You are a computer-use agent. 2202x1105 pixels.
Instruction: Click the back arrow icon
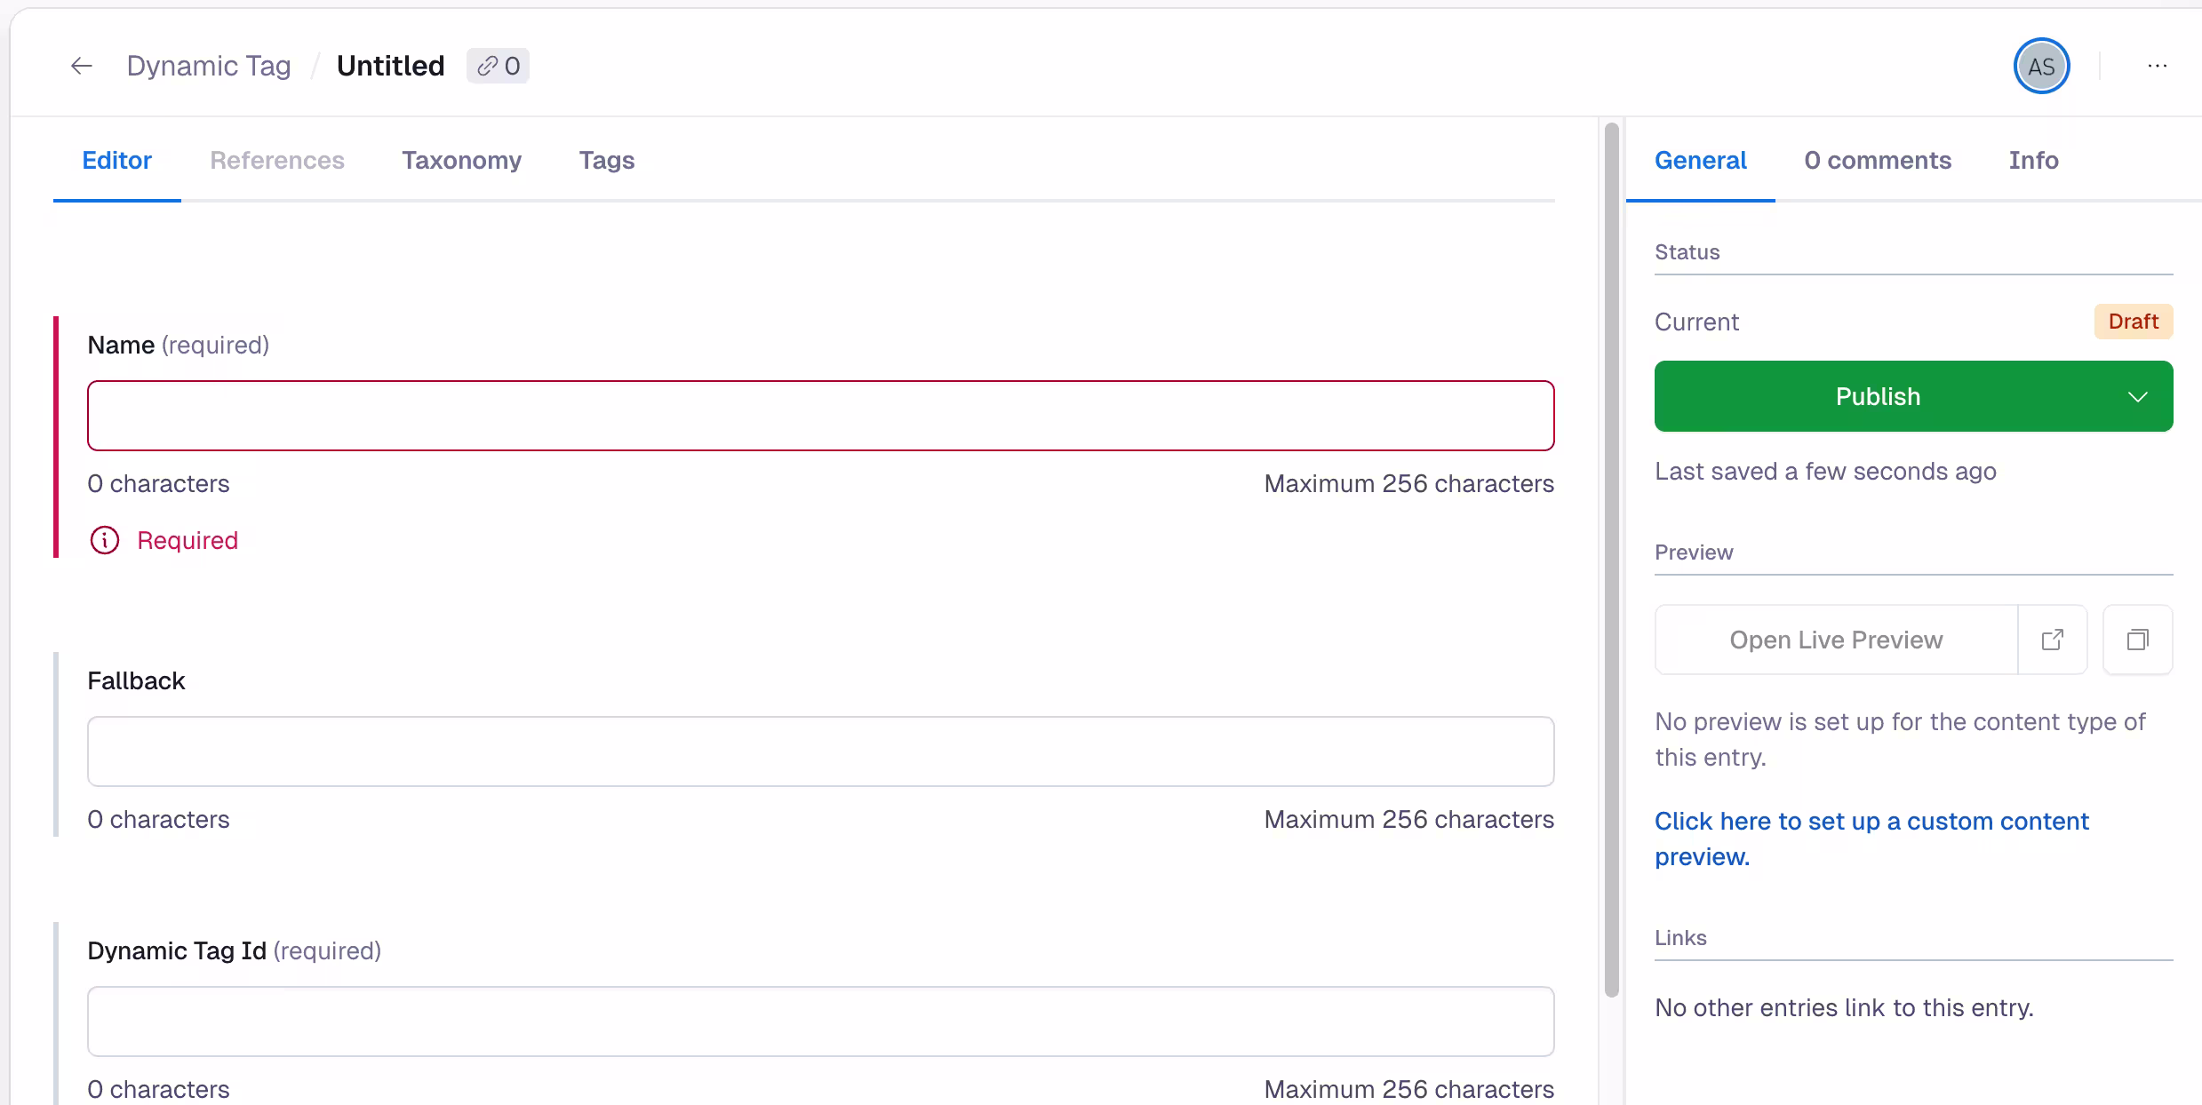[x=82, y=66]
